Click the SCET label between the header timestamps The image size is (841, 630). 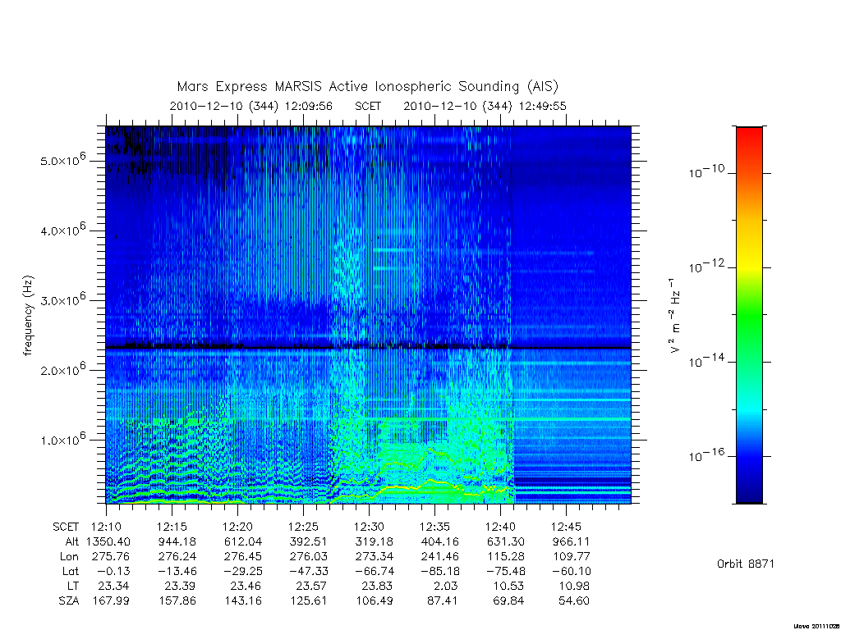click(x=368, y=106)
